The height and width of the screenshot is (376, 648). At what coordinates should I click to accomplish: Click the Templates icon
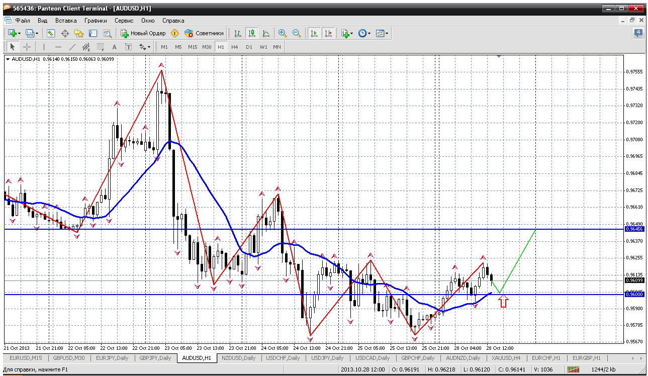point(380,33)
